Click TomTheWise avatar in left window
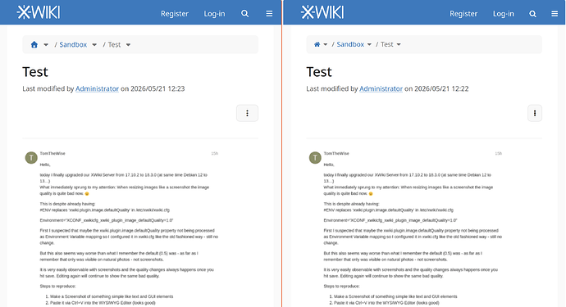 [x=31, y=157]
